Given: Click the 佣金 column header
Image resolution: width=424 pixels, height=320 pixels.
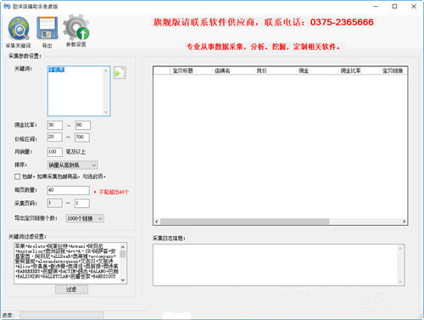Looking at the screenshot, I should [x=316, y=70].
